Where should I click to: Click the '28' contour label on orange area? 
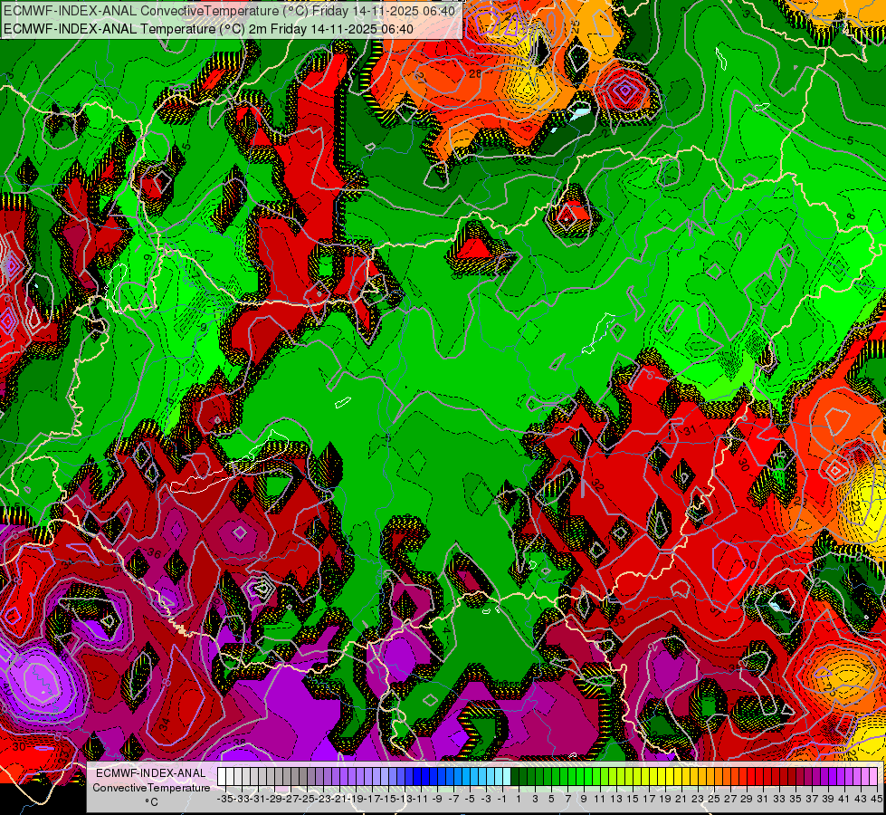click(x=475, y=73)
